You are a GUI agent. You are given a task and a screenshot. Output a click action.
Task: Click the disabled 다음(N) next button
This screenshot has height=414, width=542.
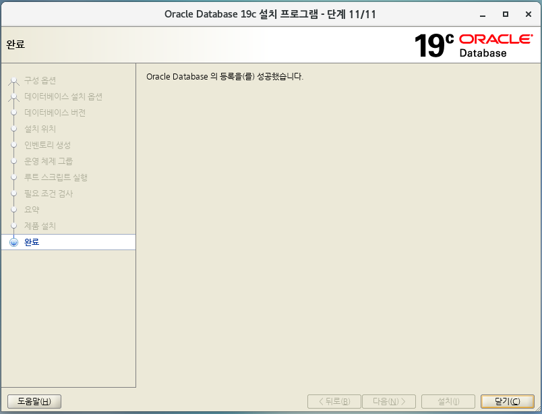tap(389, 401)
